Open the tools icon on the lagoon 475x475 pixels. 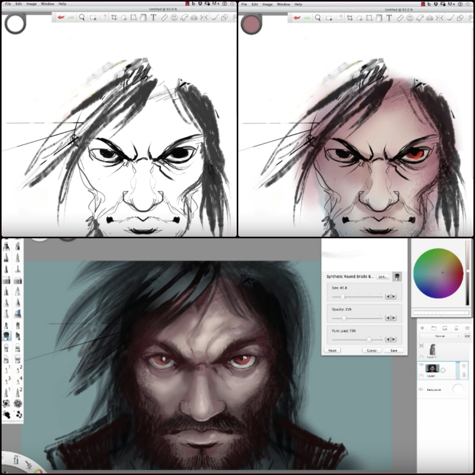pyautogui.click(x=16, y=460)
